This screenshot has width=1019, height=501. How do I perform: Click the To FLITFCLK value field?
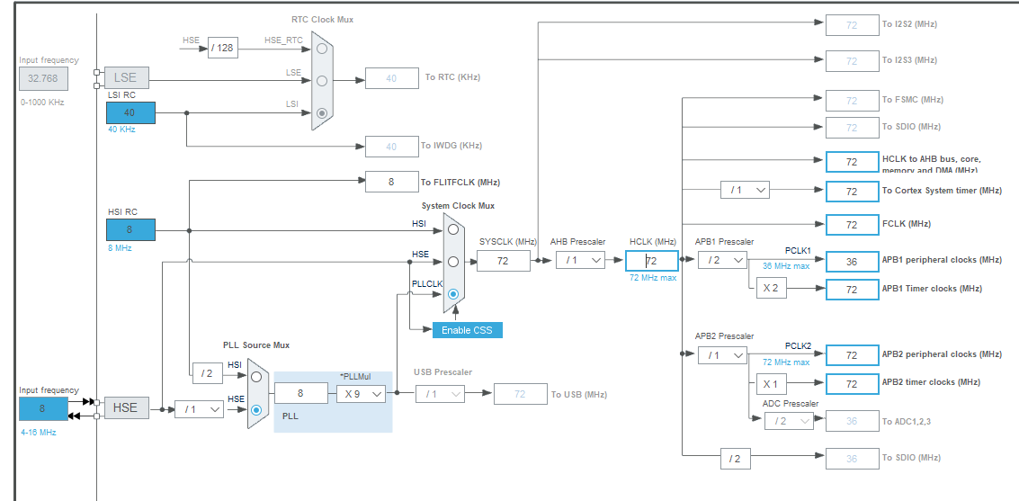tap(392, 182)
